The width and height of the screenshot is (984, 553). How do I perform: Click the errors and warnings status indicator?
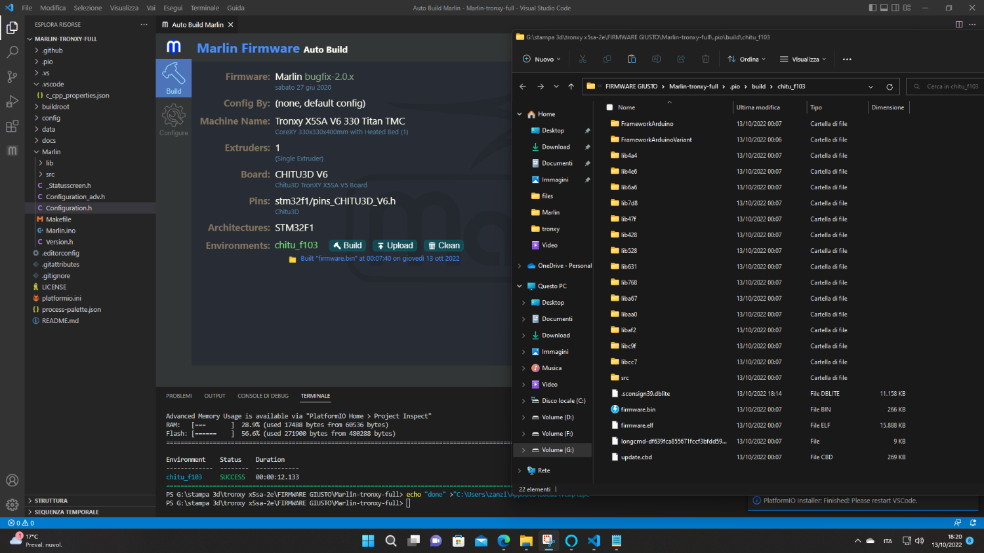pyautogui.click(x=21, y=523)
